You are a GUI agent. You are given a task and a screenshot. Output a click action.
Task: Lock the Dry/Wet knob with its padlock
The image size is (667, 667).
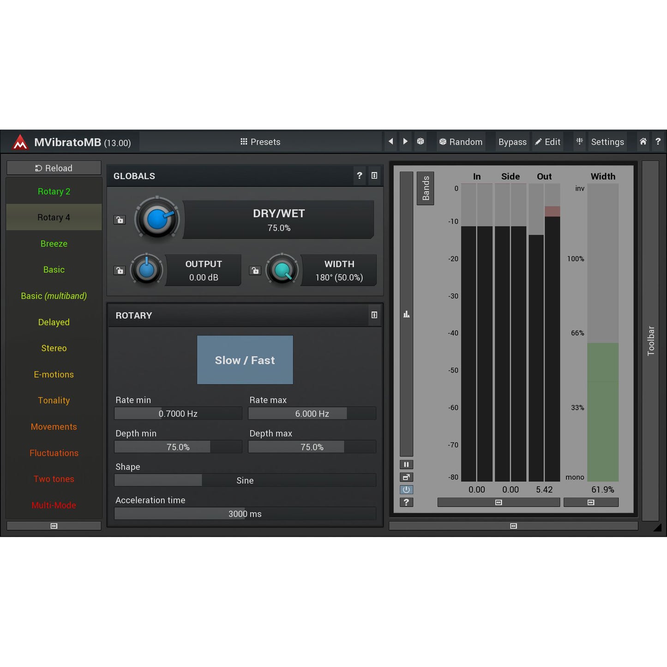[x=119, y=220]
